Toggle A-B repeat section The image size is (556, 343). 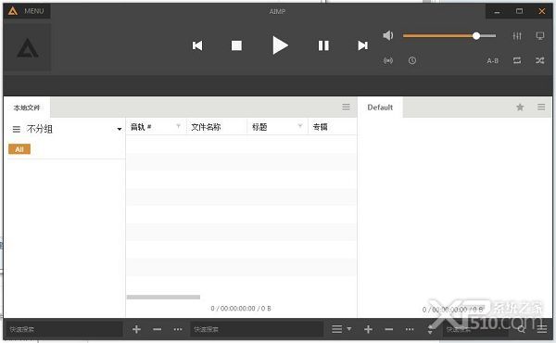[493, 60]
